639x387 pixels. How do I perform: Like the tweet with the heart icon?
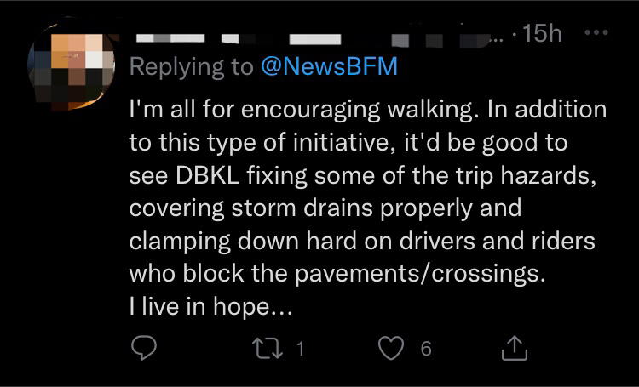click(x=391, y=349)
